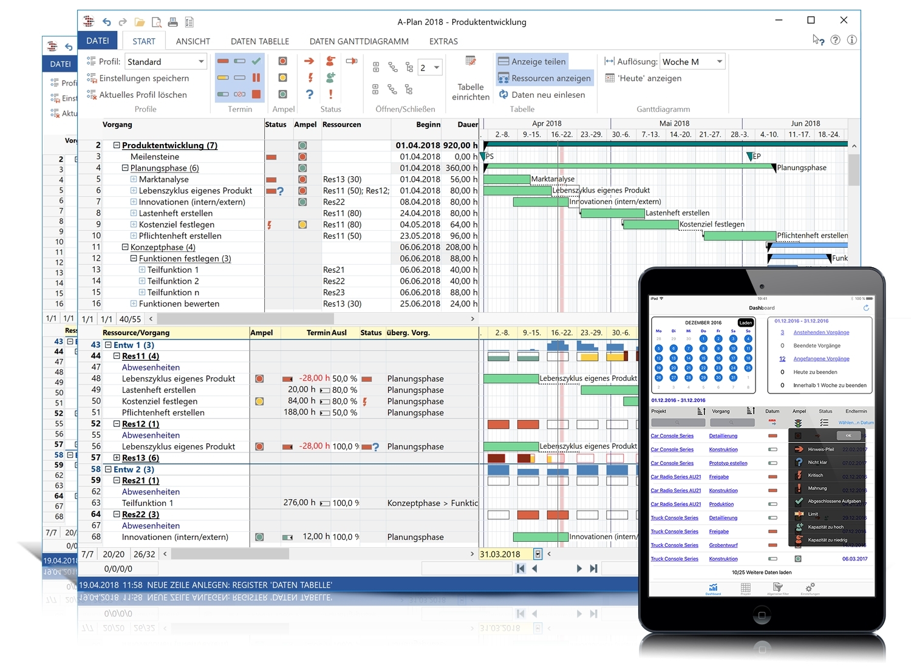Select the red traffic light Ampel icon

click(x=282, y=61)
